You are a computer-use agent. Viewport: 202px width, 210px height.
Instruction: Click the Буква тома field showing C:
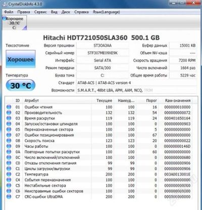pos(103,75)
